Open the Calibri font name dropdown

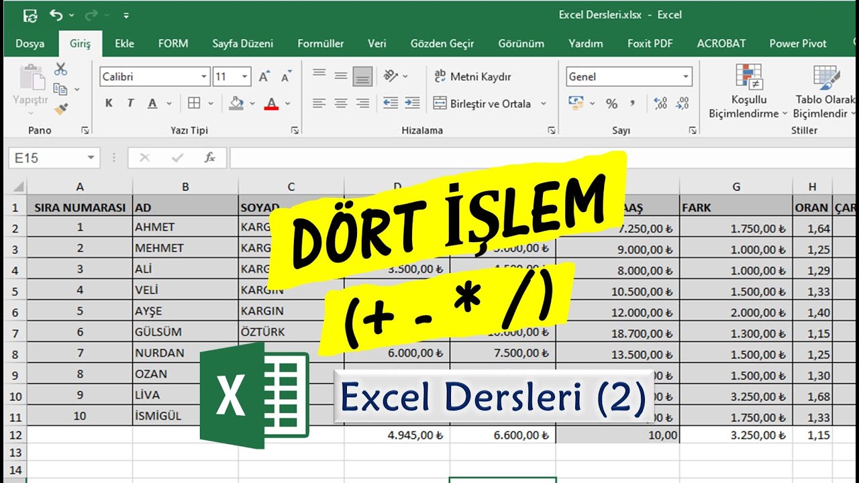[x=204, y=77]
